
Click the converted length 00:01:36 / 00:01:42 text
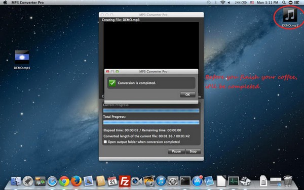(x=146, y=136)
